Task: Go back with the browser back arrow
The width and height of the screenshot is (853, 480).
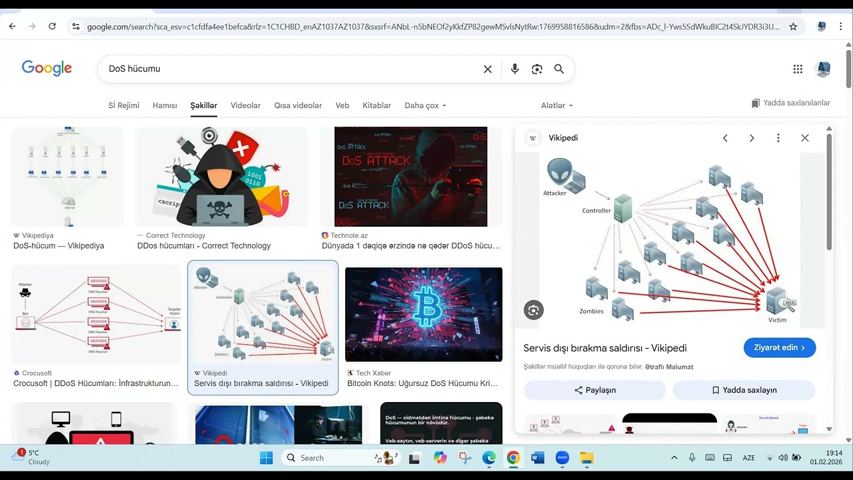Action: click(x=12, y=27)
